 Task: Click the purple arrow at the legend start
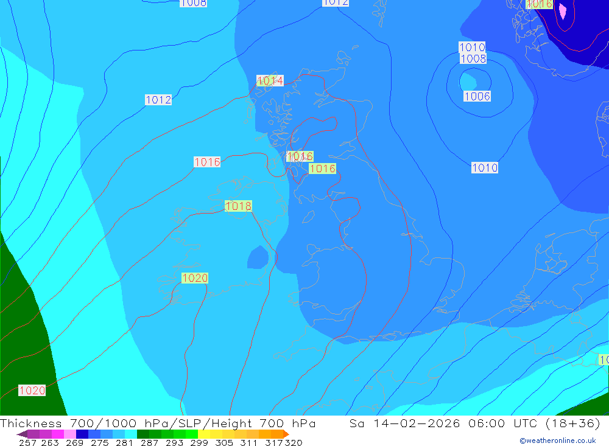tap(22, 434)
